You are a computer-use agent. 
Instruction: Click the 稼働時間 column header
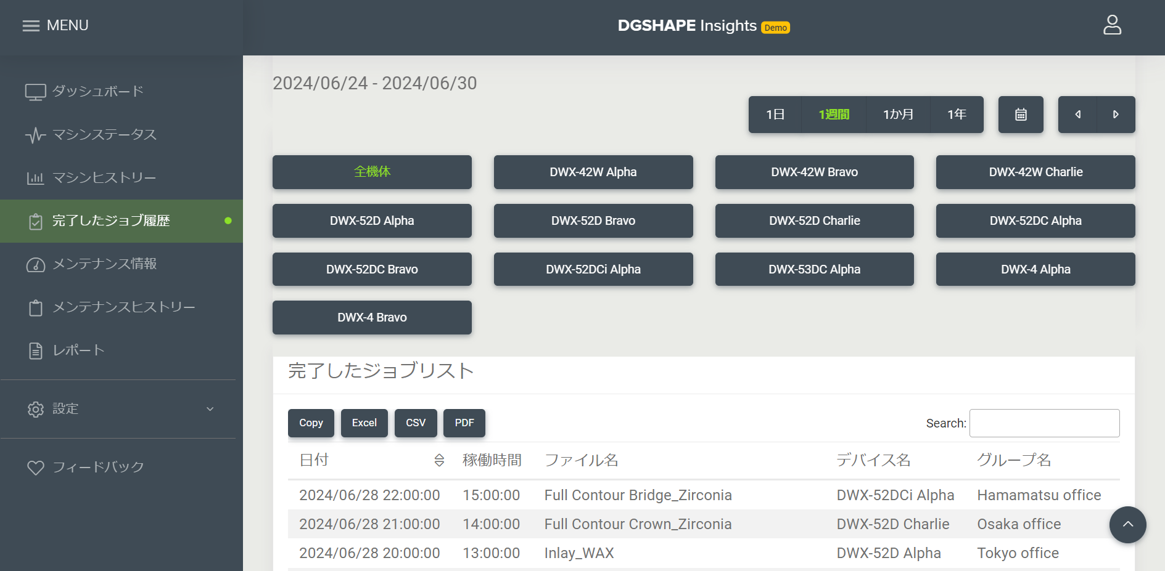tap(492, 460)
